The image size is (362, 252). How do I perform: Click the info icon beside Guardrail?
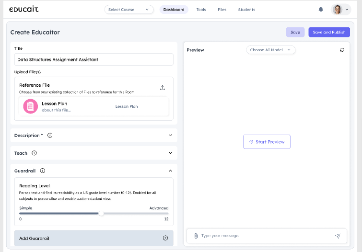pyautogui.click(x=43, y=171)
